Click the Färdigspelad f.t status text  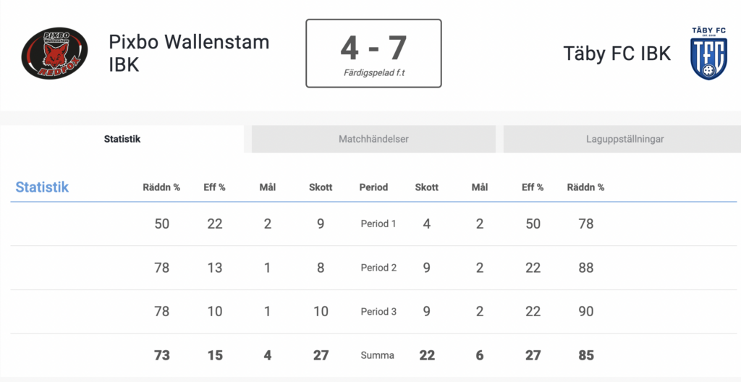coord(373,73)
